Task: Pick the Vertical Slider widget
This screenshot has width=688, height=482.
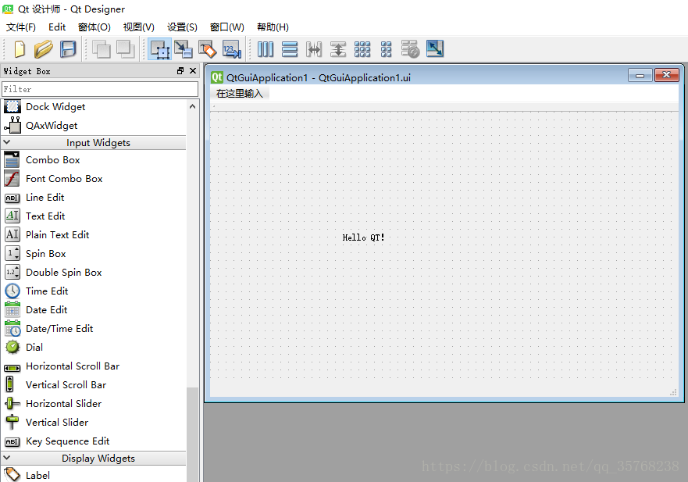Action: coord(94,423)
